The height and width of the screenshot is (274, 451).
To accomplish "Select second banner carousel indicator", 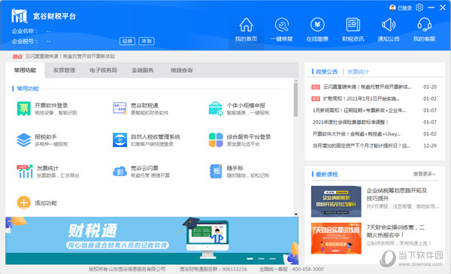I will click(x=261, y=259).
